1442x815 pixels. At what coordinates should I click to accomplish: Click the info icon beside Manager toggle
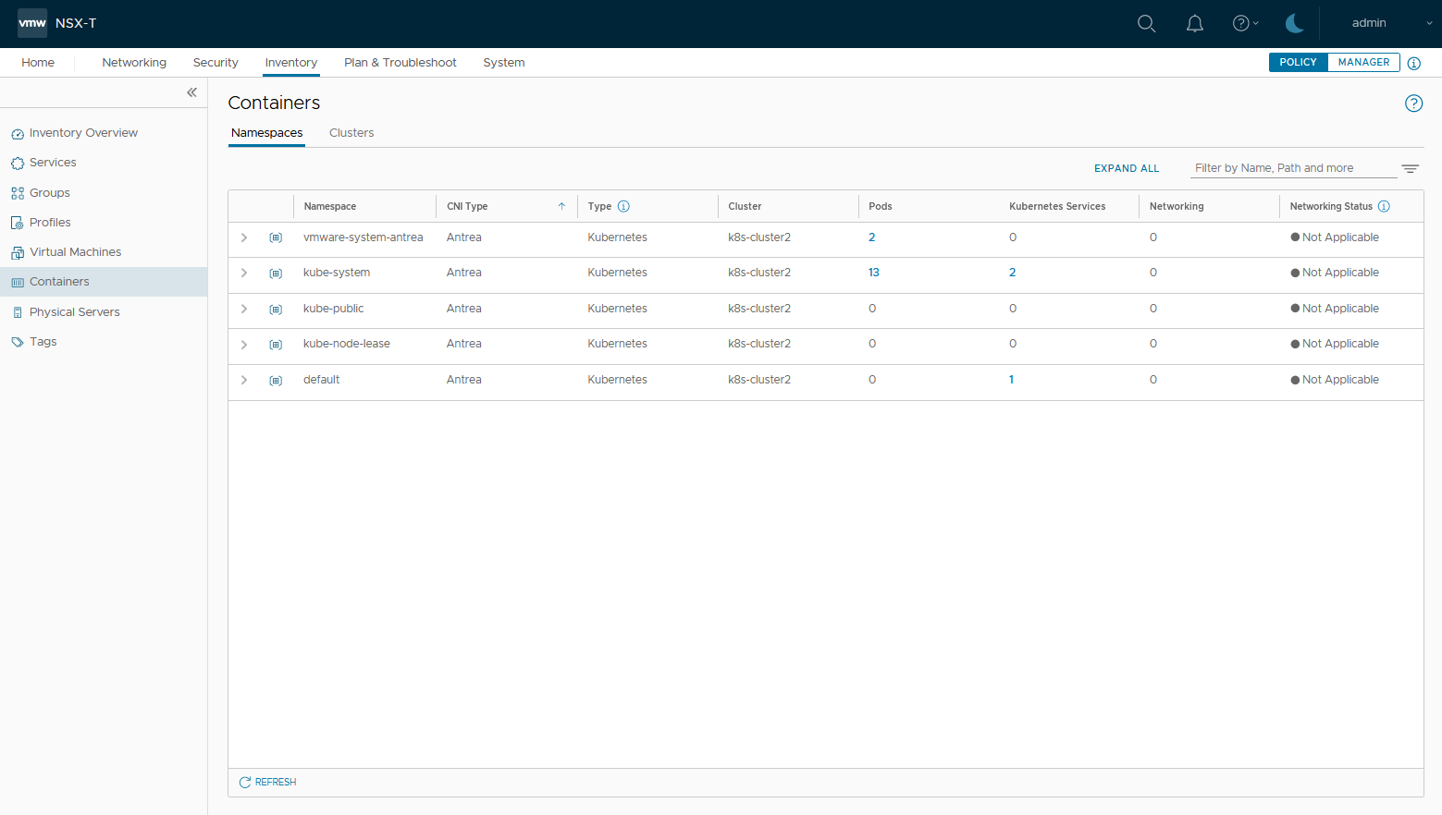(x=1413, y=63)
